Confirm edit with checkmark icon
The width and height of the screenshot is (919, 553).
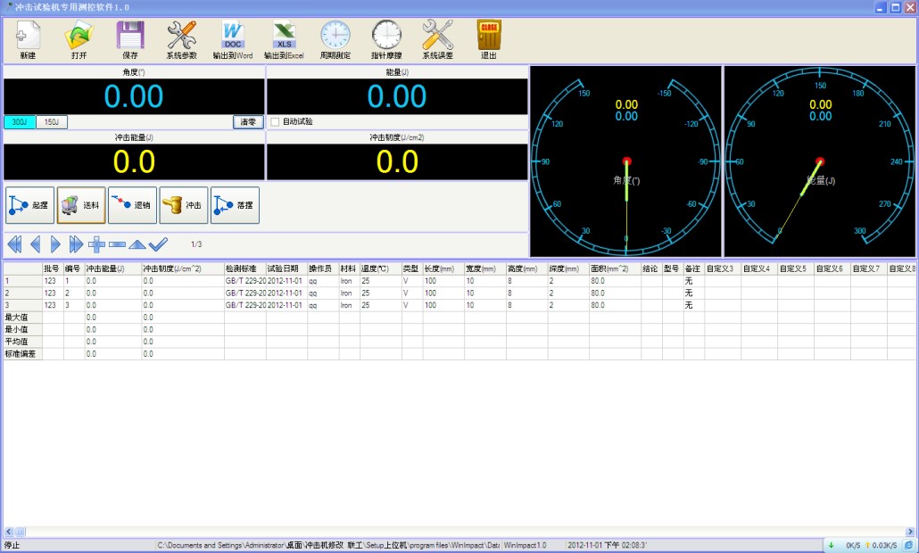159,243
